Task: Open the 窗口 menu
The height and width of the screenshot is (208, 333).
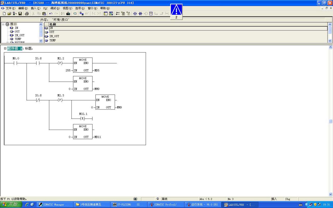Action: (92, 8)
